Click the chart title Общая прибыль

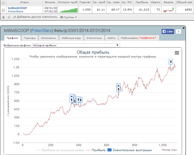[93, 52]
